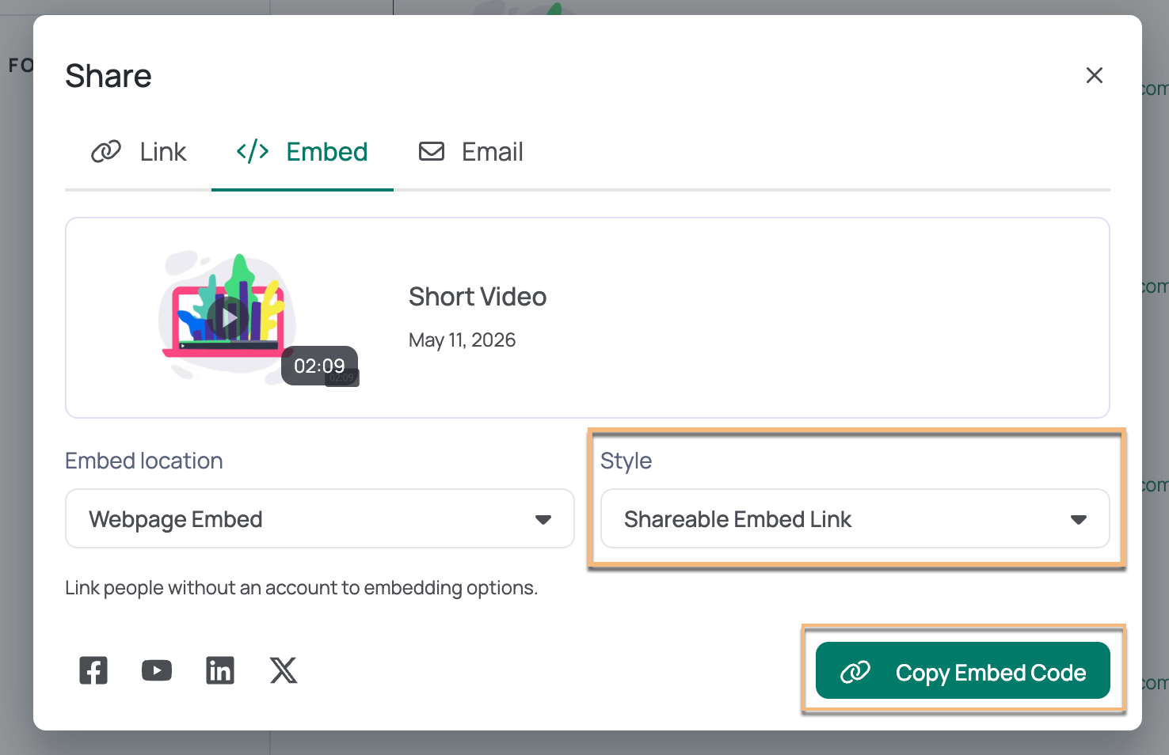Share to Facebook via its icon

pyautogui.click(x=93, y=670)
